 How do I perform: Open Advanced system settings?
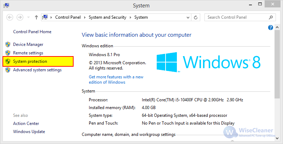pos(37,70)
